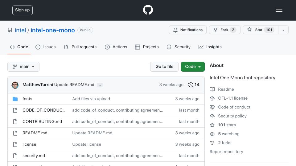The width and height of the screenshot is (296, 166).
Task: Open the star lists dropdown arrow
Action: click(283, 30)
